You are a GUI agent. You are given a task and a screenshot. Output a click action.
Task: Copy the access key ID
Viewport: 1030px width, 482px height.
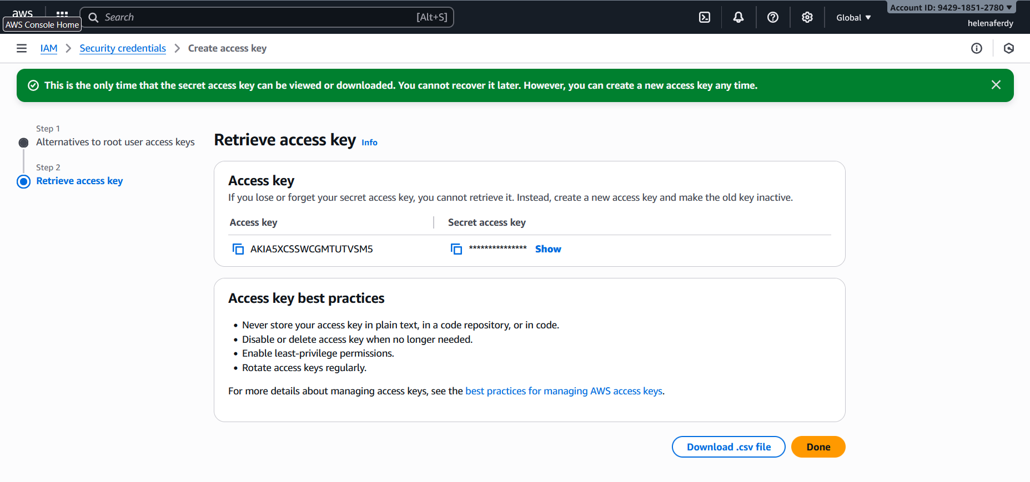pos(238,249)
